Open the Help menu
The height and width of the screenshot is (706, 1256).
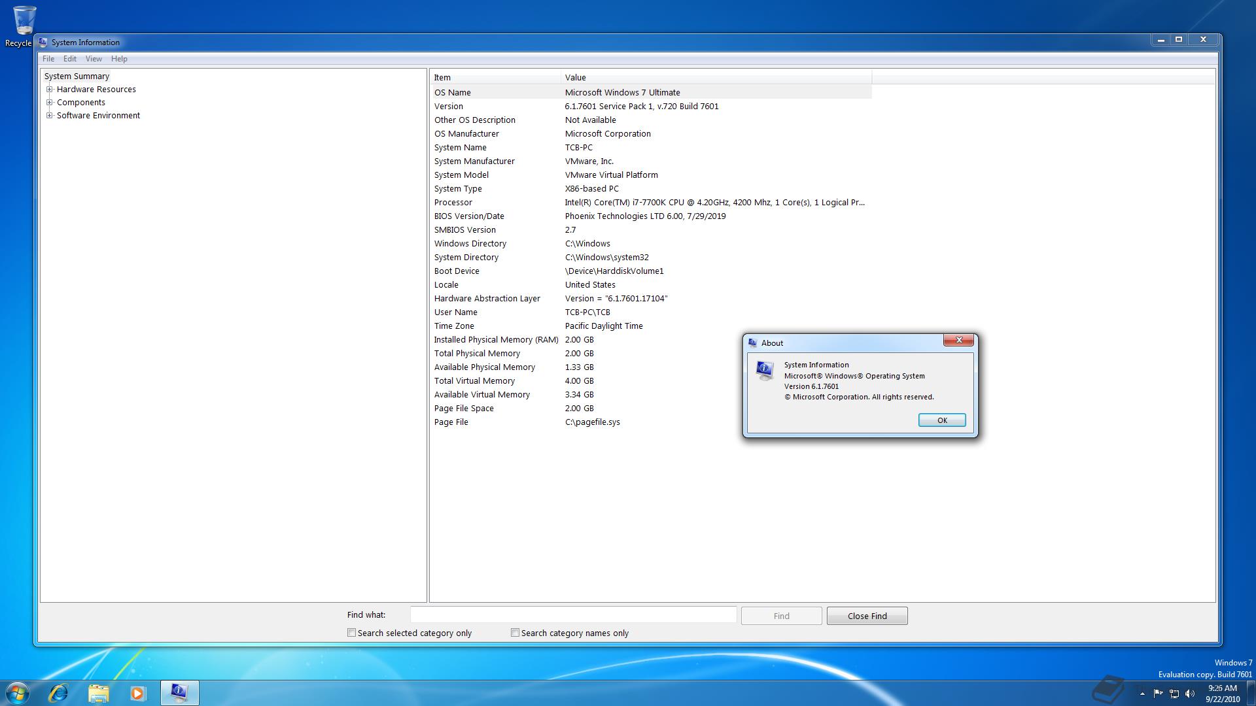click(x=119, y=59)
